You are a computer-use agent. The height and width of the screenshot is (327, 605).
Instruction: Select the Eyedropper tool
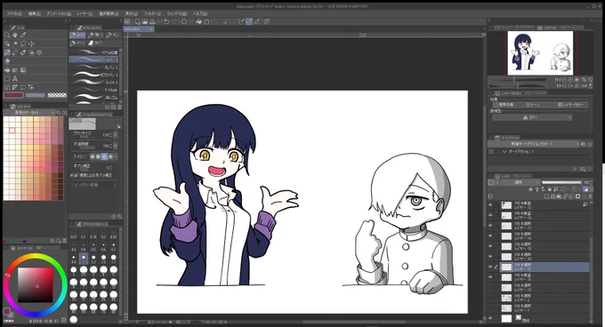(23, 35)
